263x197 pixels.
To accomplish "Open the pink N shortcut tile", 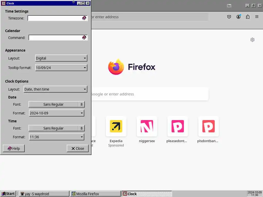I will tap(147, 126).
